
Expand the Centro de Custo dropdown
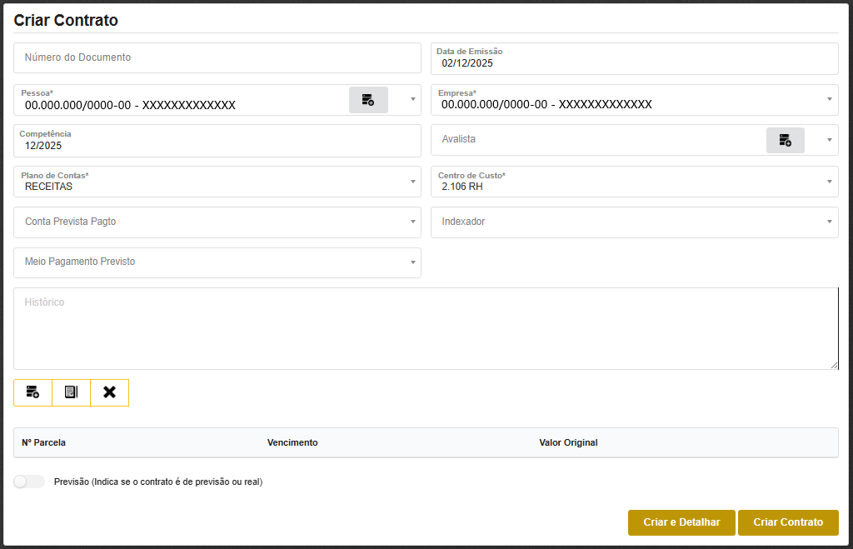click(830, 182)
